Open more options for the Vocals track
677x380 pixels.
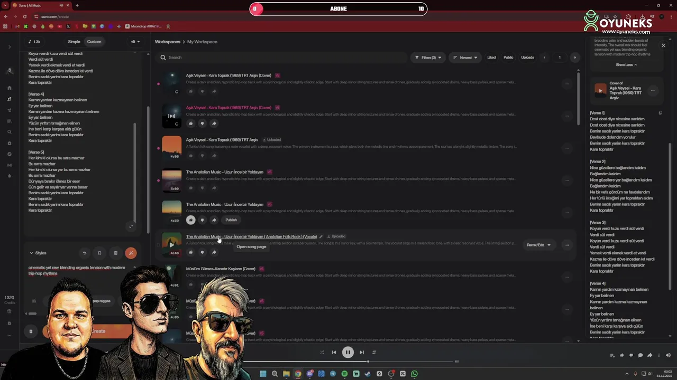[567, 245]
